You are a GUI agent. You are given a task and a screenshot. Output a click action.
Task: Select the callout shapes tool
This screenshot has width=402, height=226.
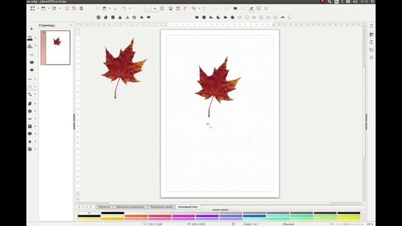pyautogui.click(x=30, y=134)
